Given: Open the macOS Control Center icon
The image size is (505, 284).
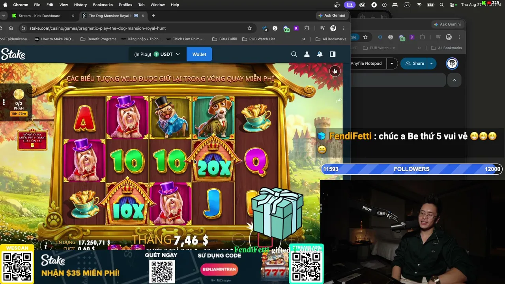Looking at the screenshot, I should (453, 5).
